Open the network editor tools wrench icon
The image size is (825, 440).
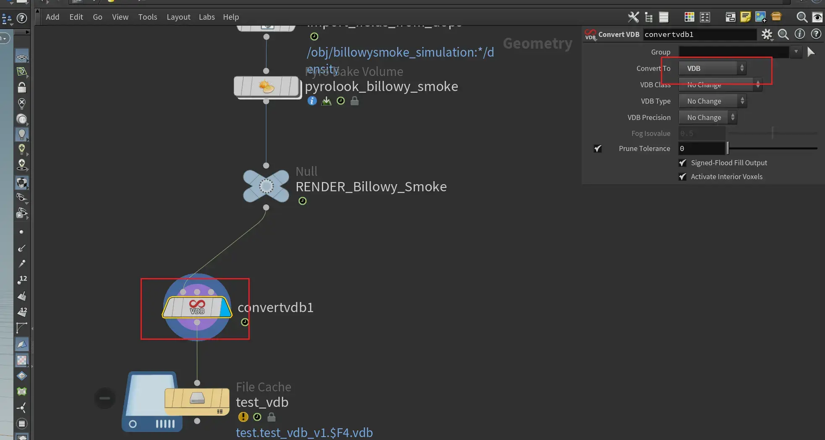point(633,17)
